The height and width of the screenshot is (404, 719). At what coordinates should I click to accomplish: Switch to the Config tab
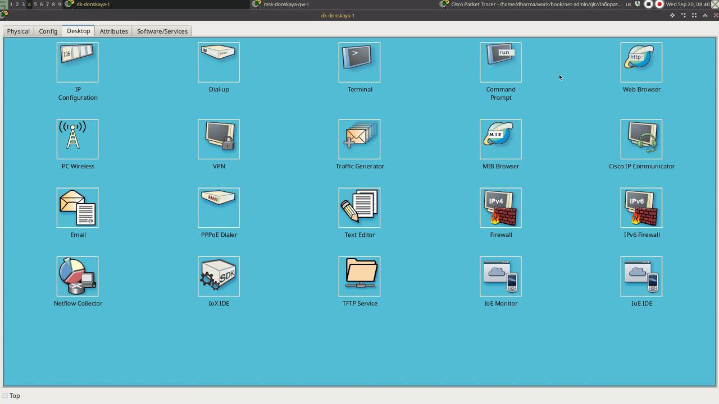point(48,31)
